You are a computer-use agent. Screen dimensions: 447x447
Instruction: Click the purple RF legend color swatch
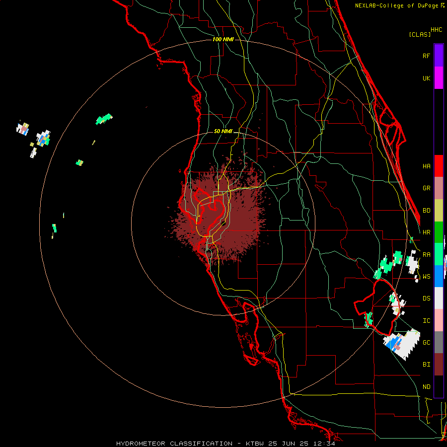click(439, 56)
